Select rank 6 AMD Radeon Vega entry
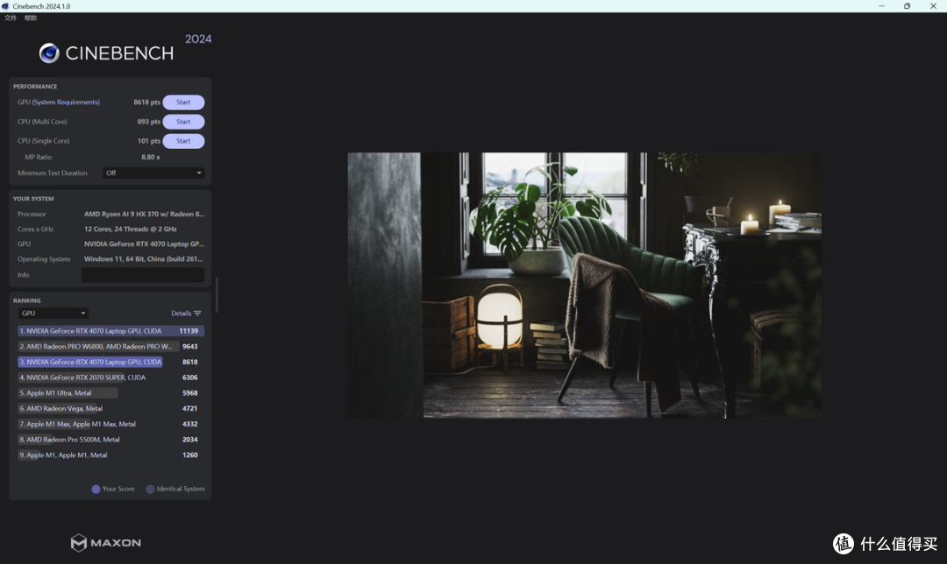 (110, 408)
